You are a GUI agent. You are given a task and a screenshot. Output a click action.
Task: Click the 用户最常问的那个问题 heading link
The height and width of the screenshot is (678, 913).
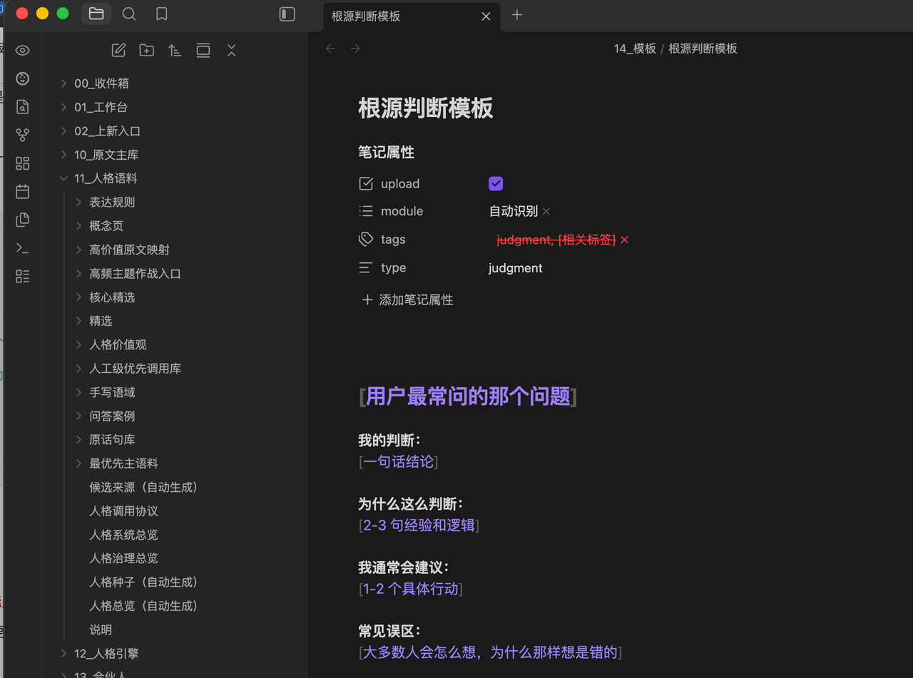[469, 396]
